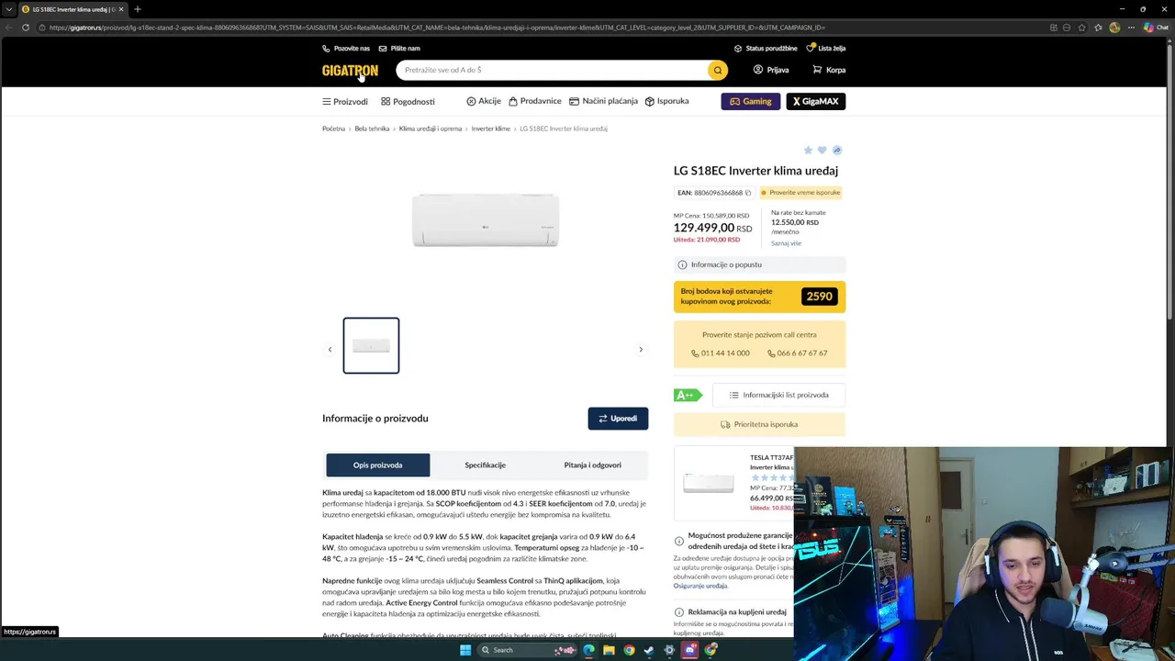This screenshot has height=661, width=1175.
Task: Click previous gallery arrow
Action: click(x=330, y=349)
